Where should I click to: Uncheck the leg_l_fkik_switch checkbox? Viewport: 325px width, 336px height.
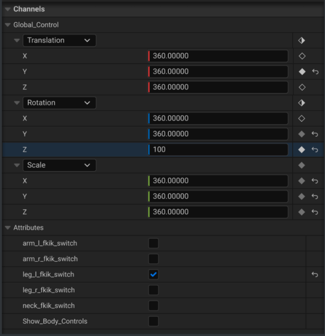click(x=153, y=275)
